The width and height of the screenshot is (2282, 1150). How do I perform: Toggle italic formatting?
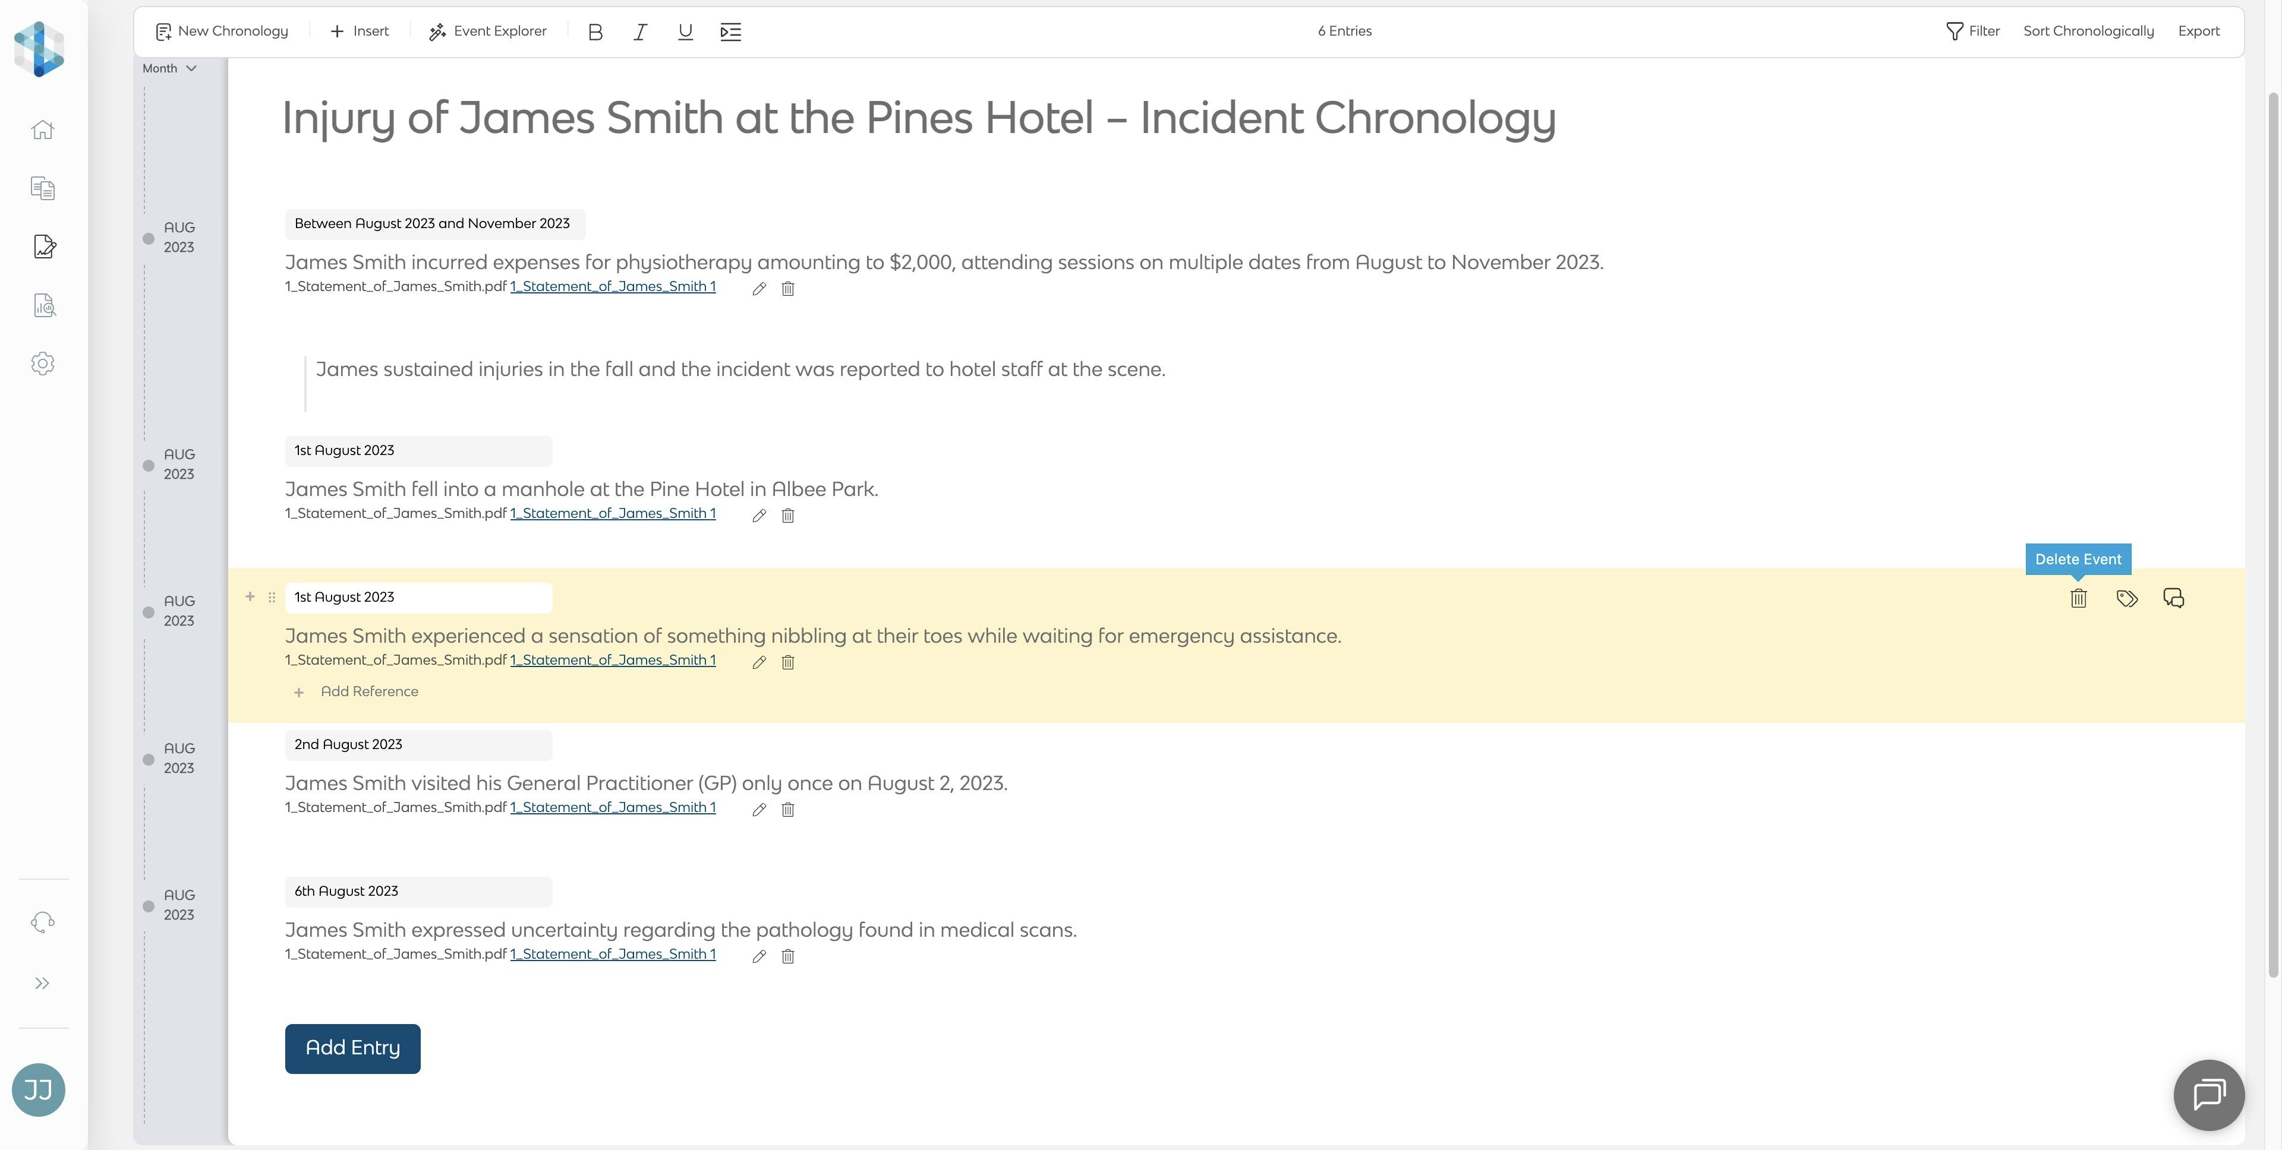point(639,32)
